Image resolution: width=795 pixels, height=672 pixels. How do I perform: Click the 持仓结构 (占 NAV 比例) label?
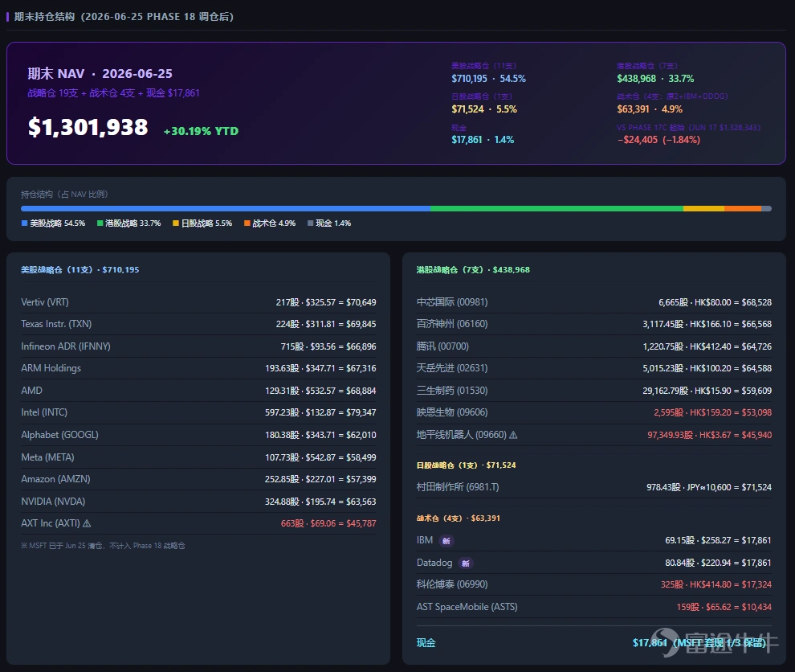64,195
